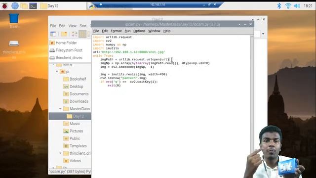Screen dimensions: 316x178
Task: Launch the terminal from the taskbar
Action: tap(33, 6)
